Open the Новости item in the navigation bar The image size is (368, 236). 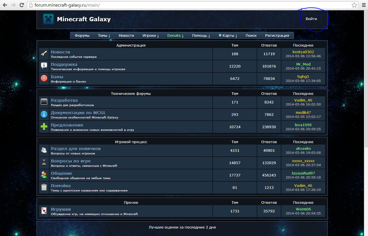click(126, 36)
